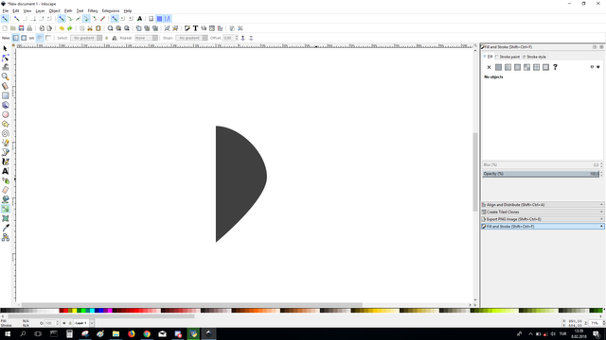Toggle create radial gradient button
The image size is (606, 340).
(24, 38)
